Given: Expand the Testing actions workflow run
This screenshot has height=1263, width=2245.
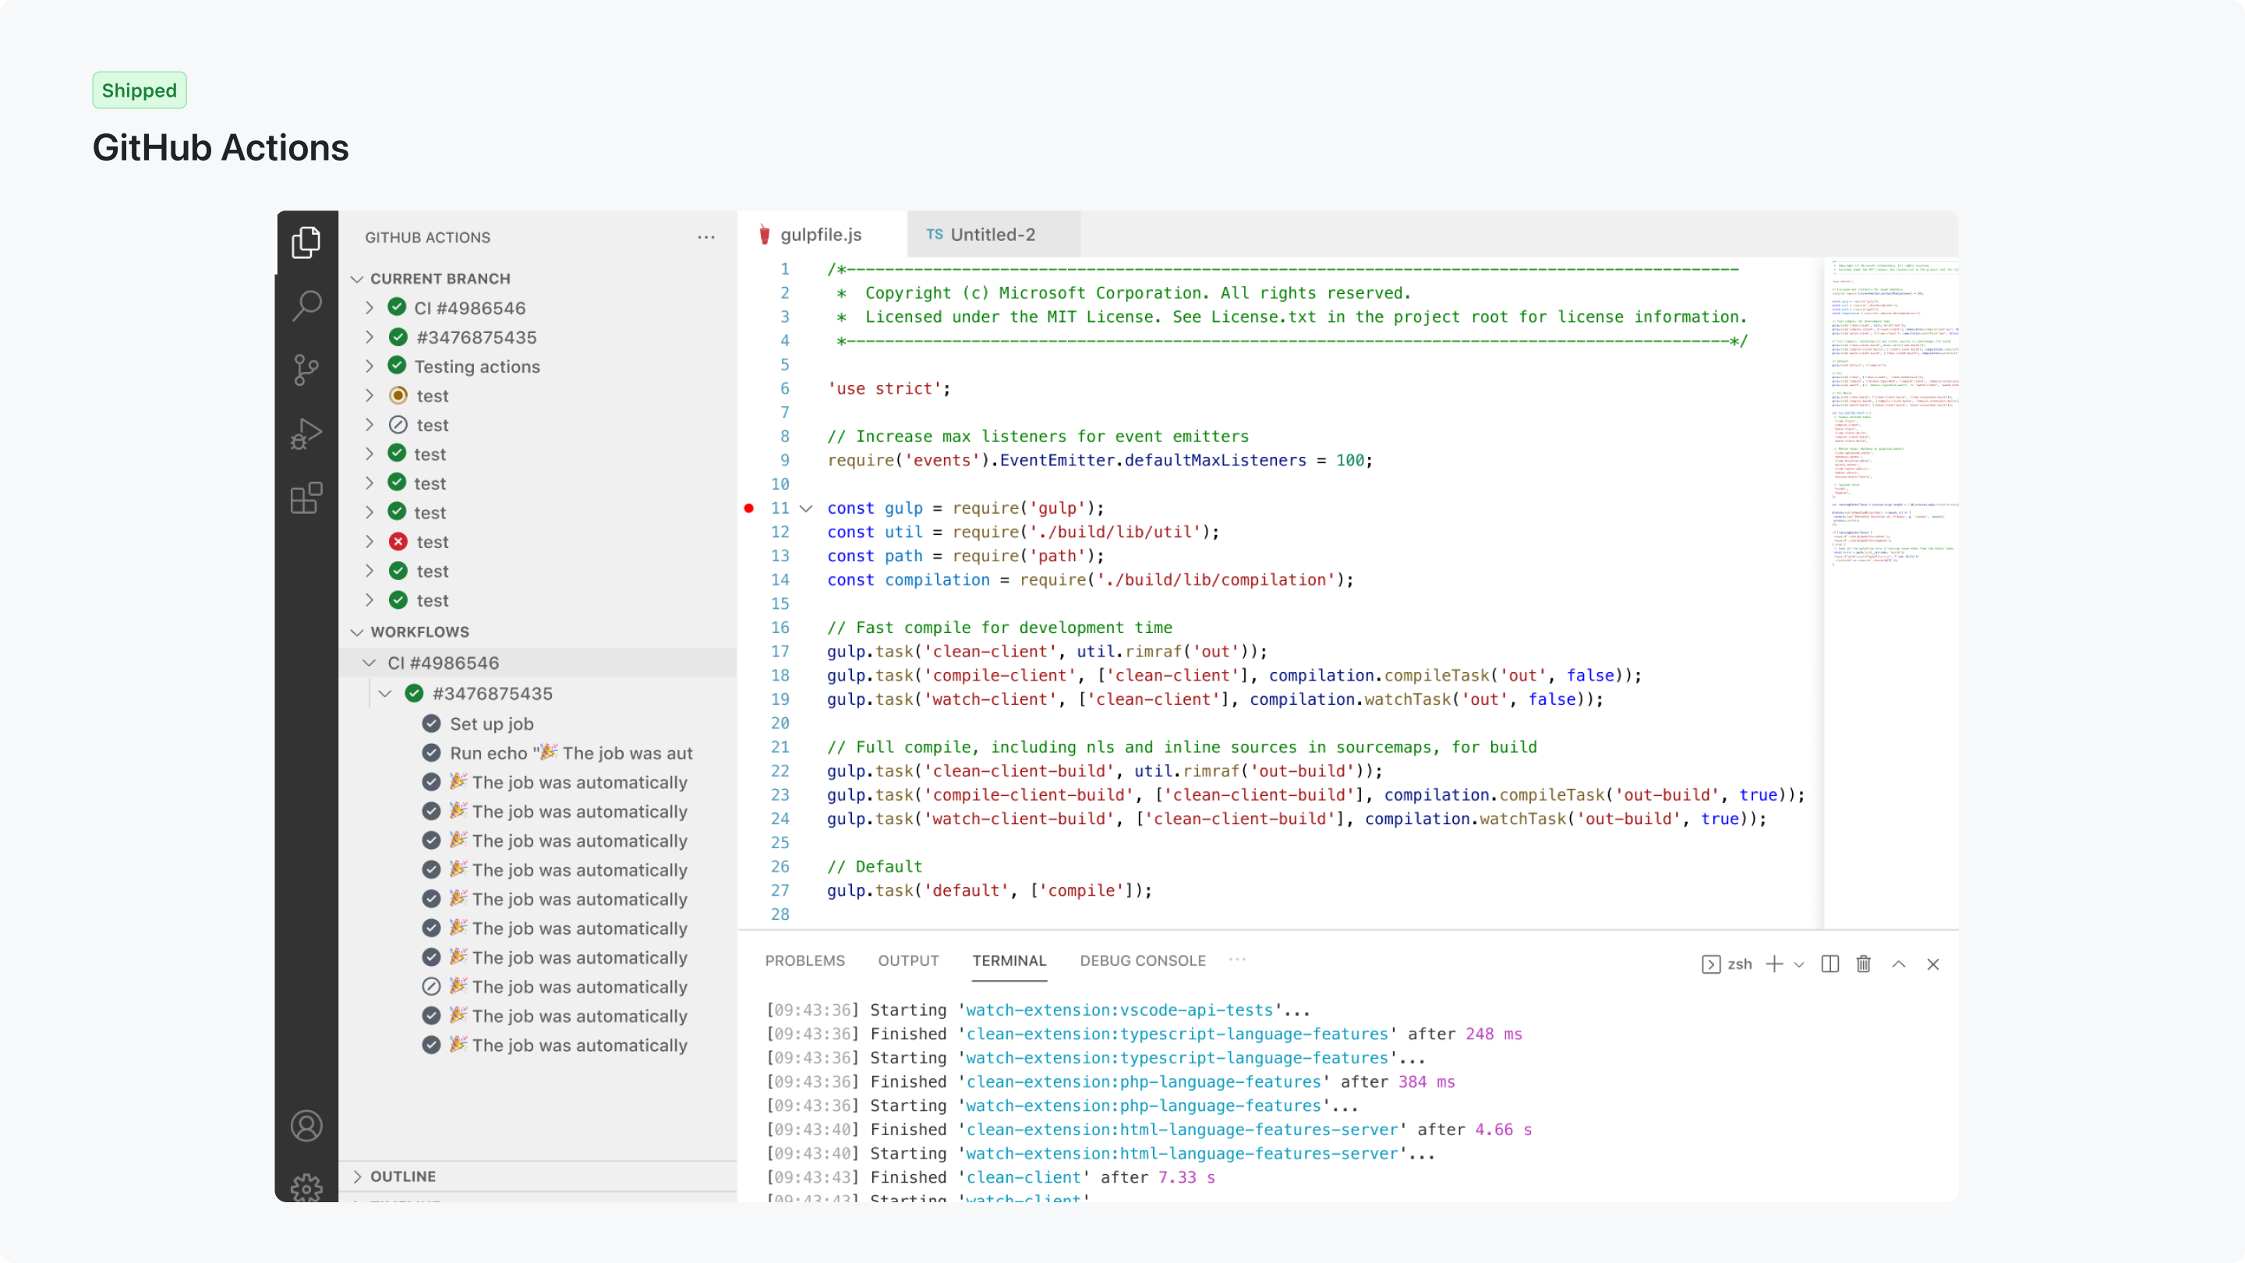Looking at the screenshot, I should point(369,366).
